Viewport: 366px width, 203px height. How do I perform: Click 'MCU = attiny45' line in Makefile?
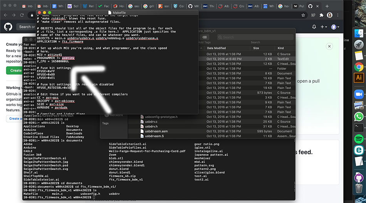49,55
